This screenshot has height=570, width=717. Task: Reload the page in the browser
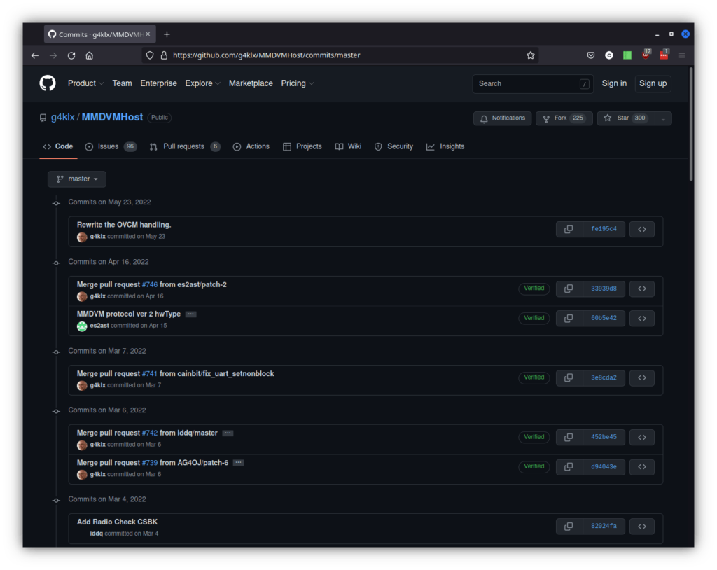click(x=71, y=55)
